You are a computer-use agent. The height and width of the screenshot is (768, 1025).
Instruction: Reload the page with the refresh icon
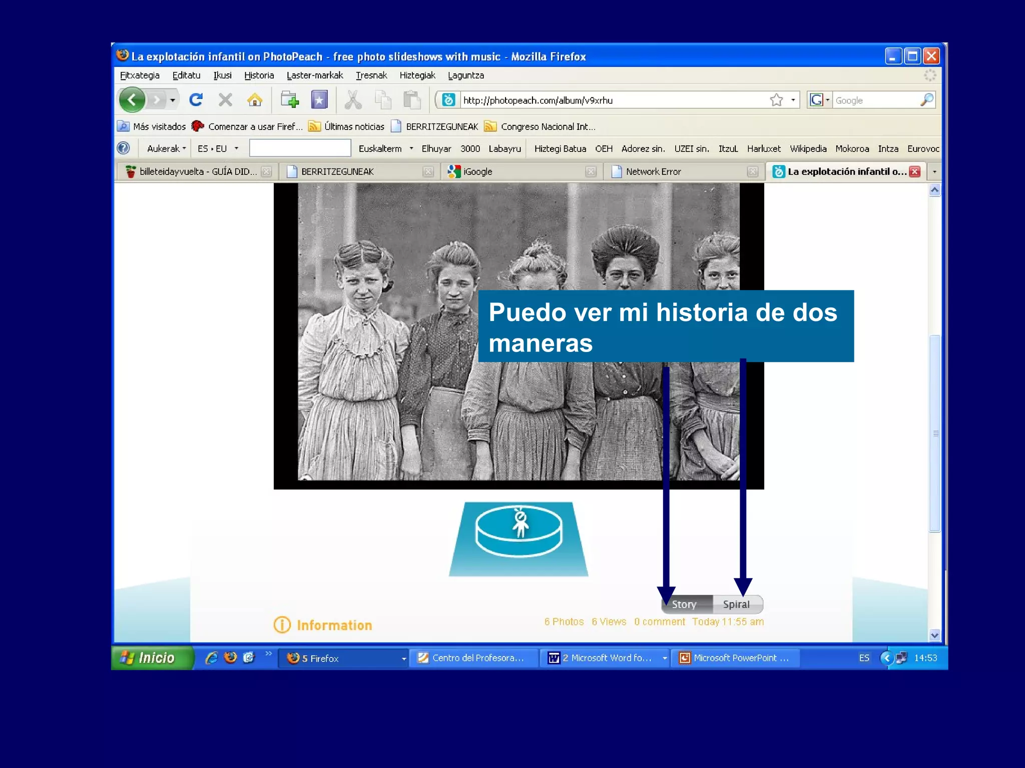(x=196, y=100)
